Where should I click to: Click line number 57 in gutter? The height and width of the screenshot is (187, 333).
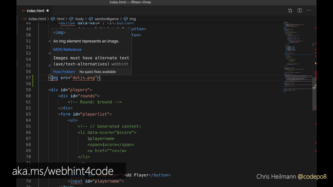28,78
